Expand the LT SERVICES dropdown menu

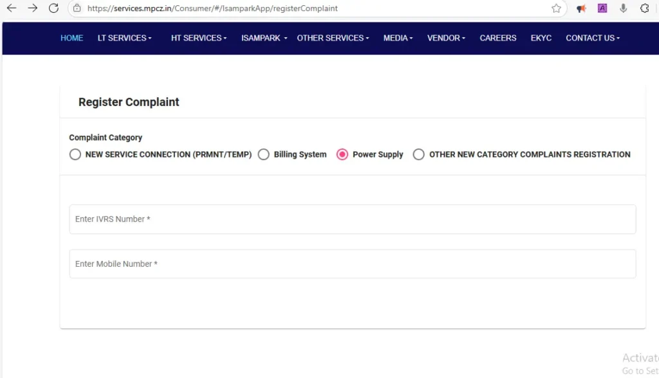(x=124, y=38)
